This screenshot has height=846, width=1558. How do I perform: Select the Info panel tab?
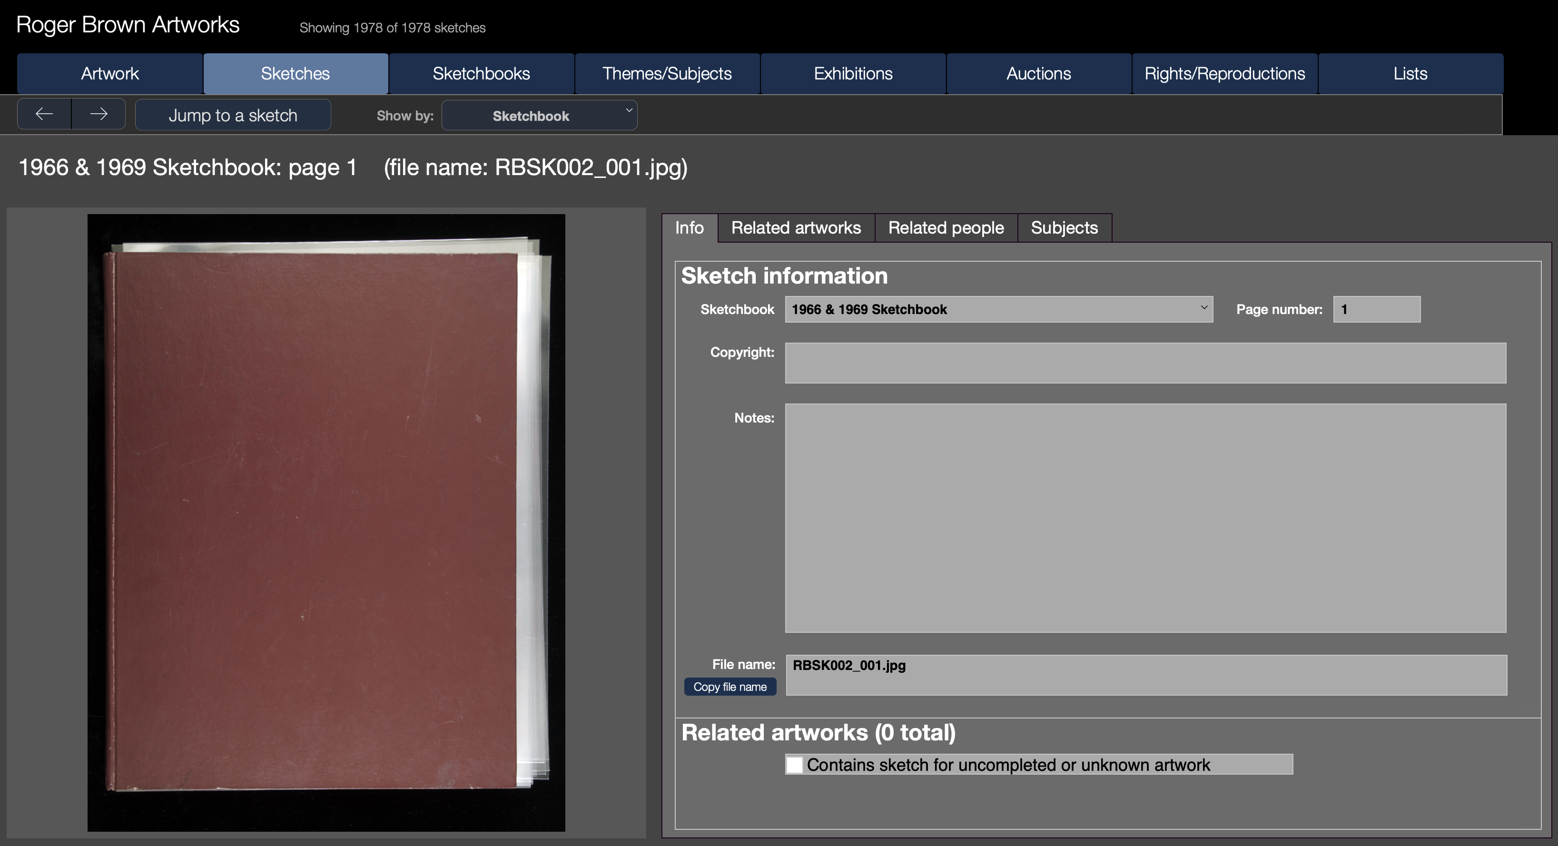(x=690, y=228)
